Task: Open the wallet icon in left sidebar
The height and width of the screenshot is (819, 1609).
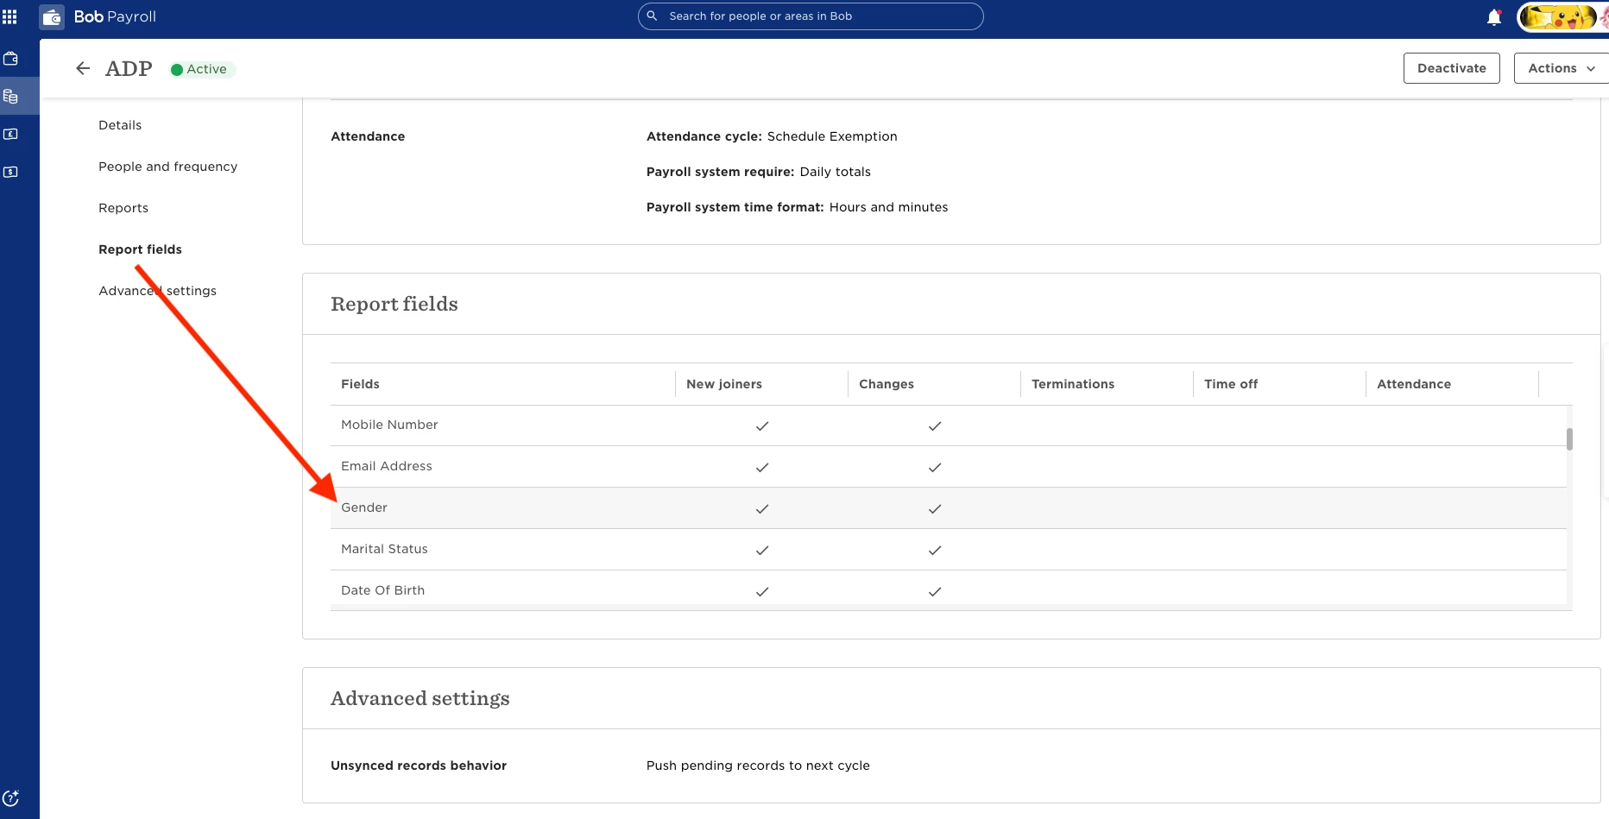Action: pyautogui.click(x=11, y=59)
